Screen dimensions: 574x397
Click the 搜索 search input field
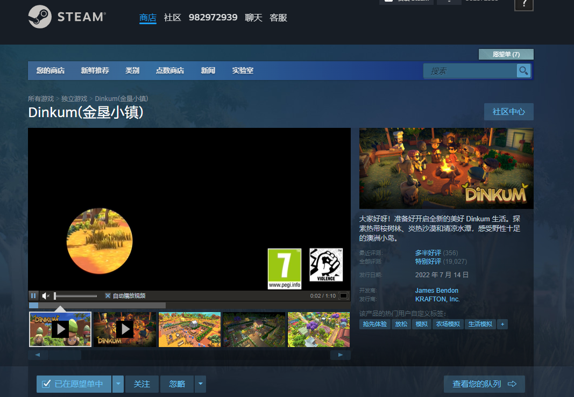[x=470, y=71]
